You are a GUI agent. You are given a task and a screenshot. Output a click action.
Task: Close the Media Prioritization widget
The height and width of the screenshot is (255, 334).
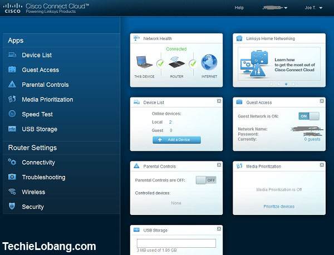coord(322,165)
